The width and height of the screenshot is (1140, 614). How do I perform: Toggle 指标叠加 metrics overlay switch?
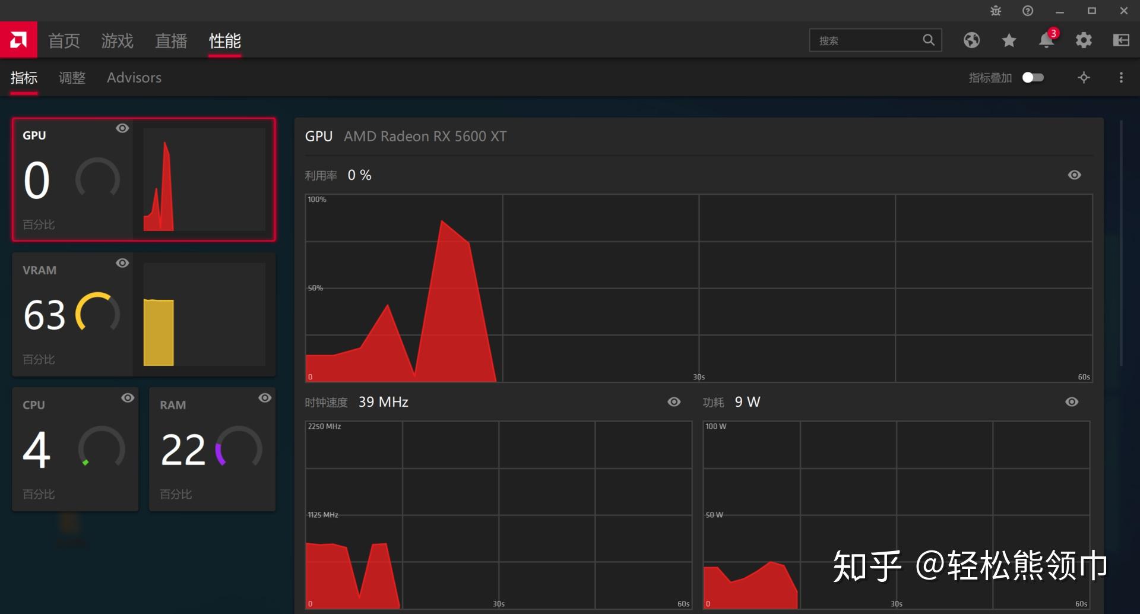click(x=1033, y=78)
